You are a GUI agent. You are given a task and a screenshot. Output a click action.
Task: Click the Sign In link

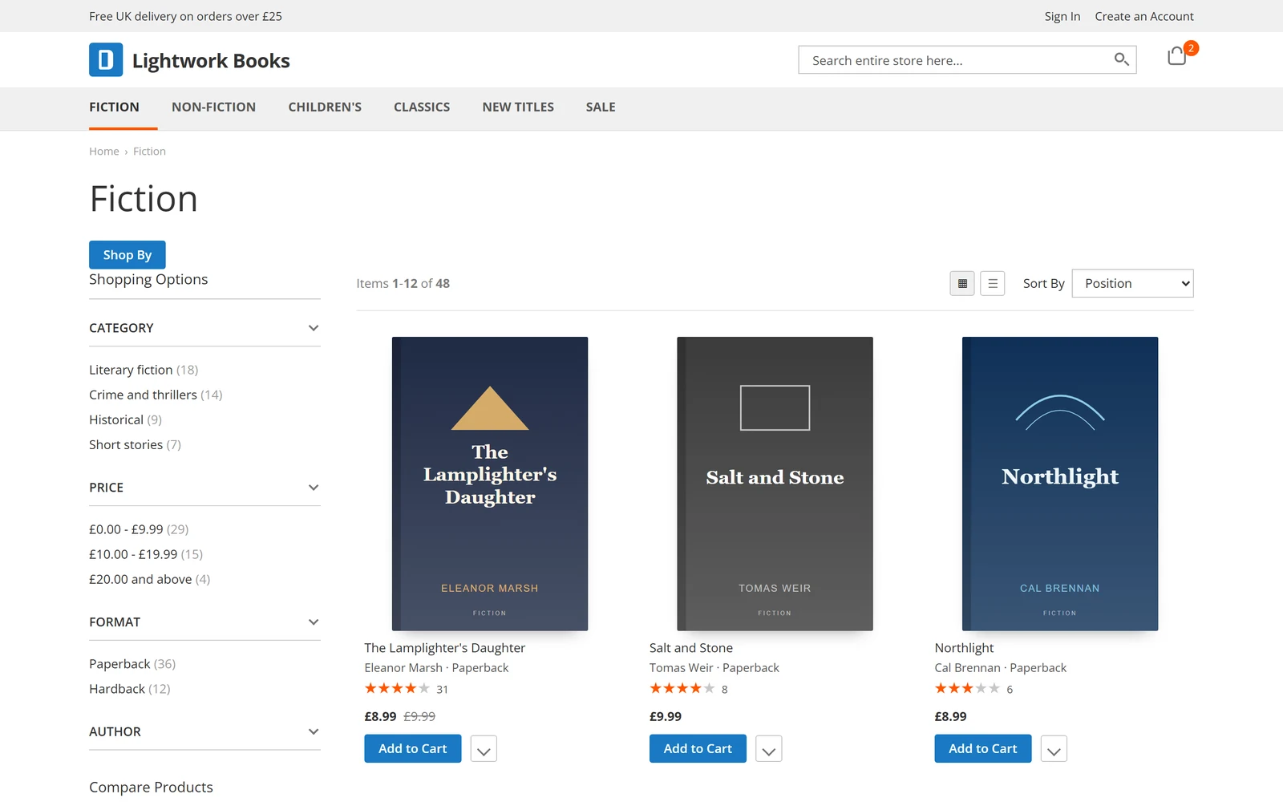pos(1062,16)
